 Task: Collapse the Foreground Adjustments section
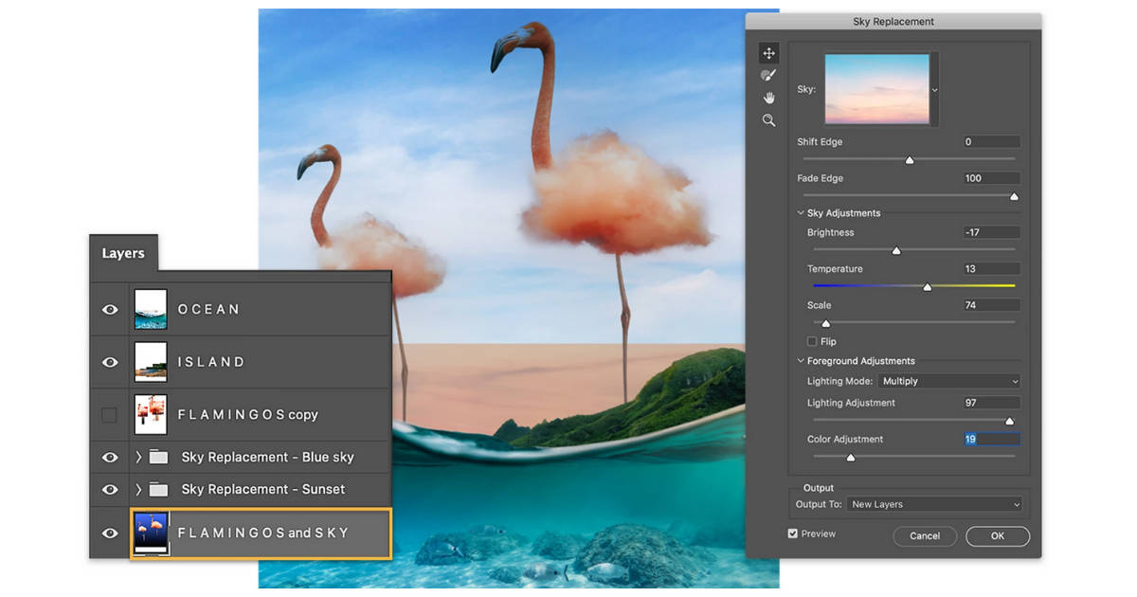[801, 361]
